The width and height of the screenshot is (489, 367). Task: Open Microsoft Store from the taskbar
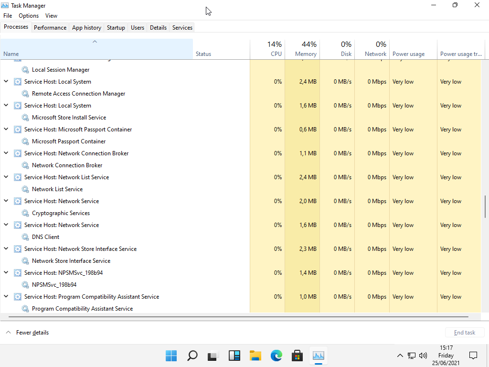pos(298,356)
